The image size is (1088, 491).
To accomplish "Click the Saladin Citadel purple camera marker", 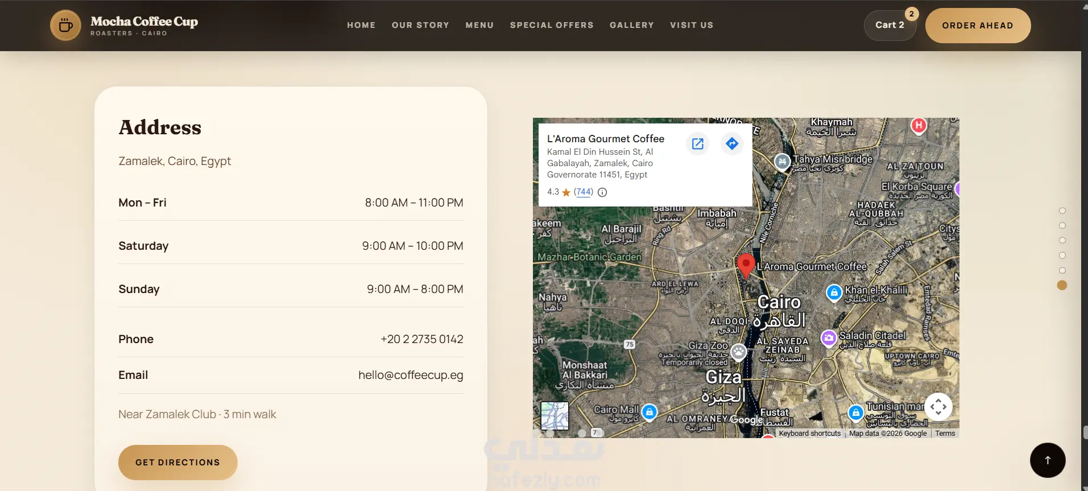I will click(x=829, y=338).
